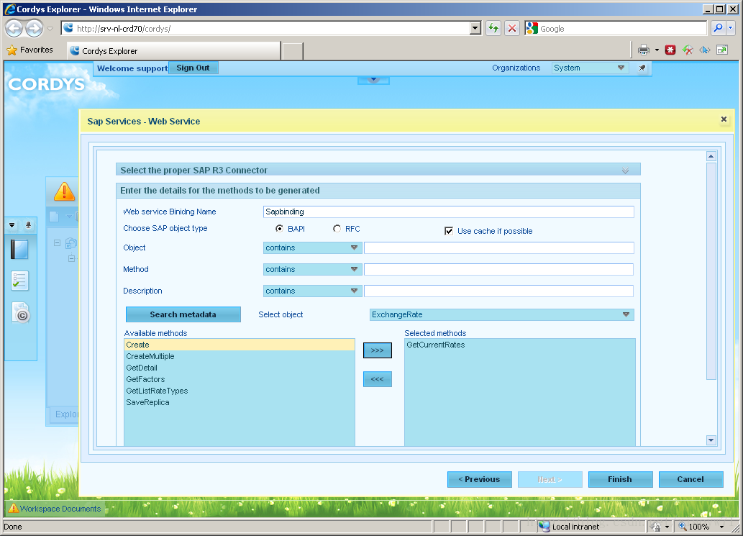Select GetListRateTypes in Available methods
This screenshot has width=743, height=536.
point(240,391)
